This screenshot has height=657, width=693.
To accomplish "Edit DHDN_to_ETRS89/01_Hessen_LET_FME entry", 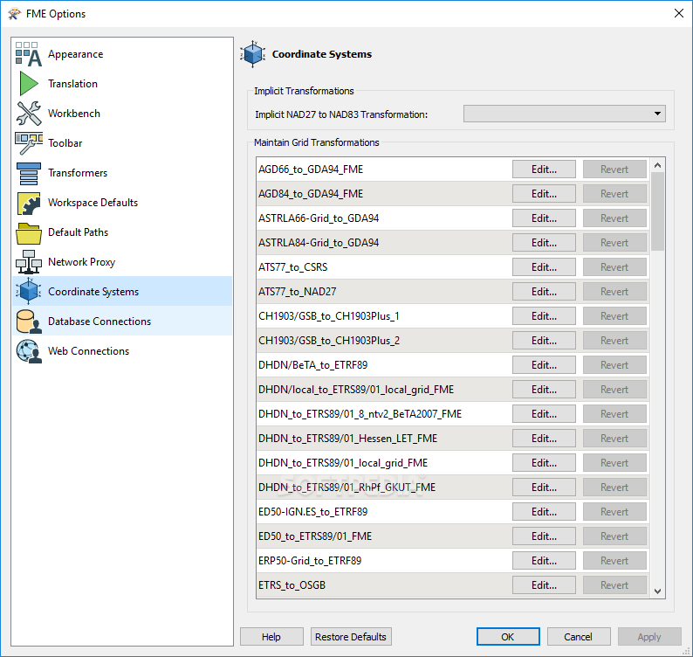I will coord(544,439).
